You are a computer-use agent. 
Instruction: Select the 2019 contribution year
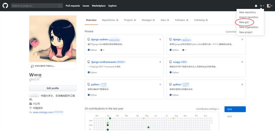click(x=235, y=109)
